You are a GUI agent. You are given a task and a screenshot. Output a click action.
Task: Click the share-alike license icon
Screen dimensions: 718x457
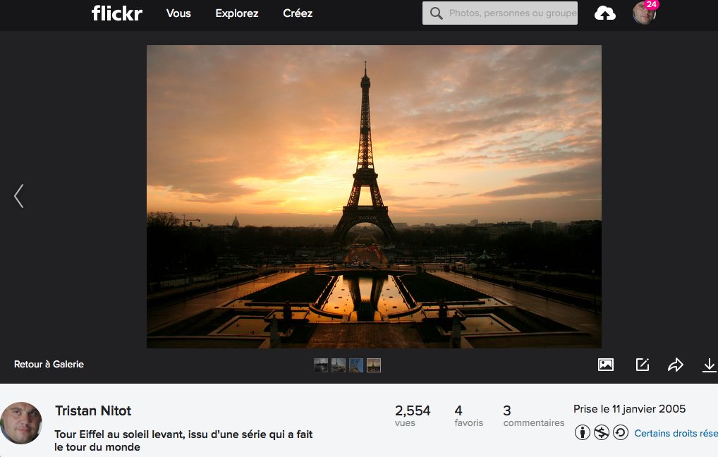coord(620,432)
